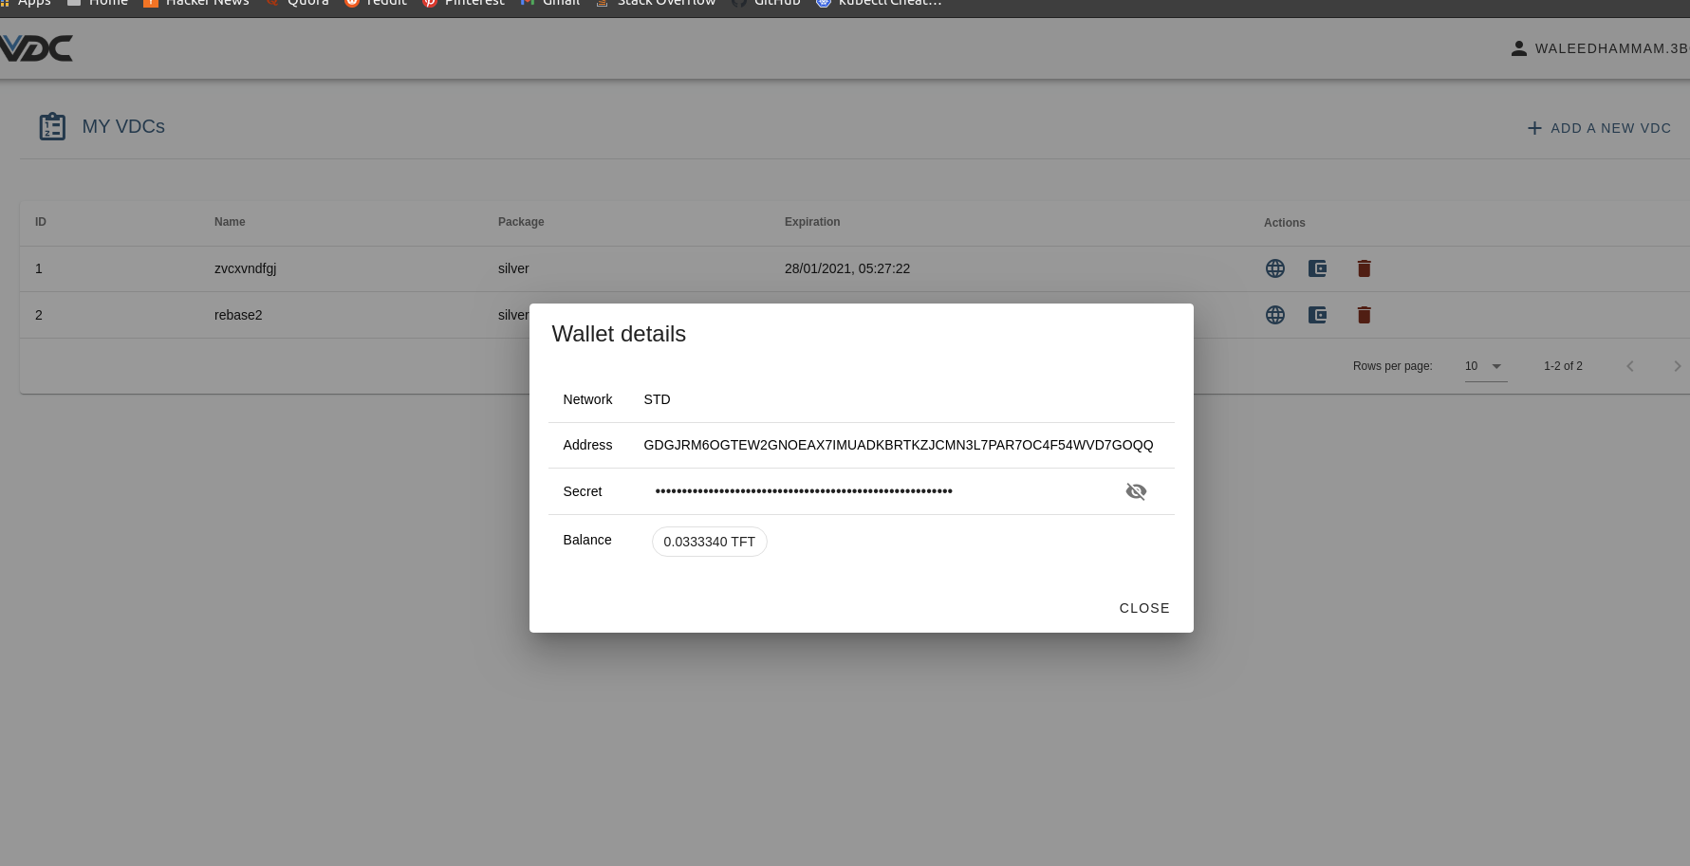Open Pinterest bookmark
This screenshot has width=1690, height=866.
tap(464, 3)
